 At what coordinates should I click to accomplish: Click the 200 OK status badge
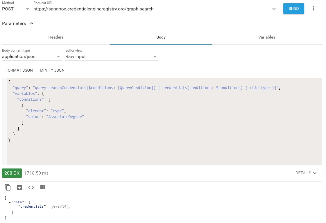[x=12, y=173]
